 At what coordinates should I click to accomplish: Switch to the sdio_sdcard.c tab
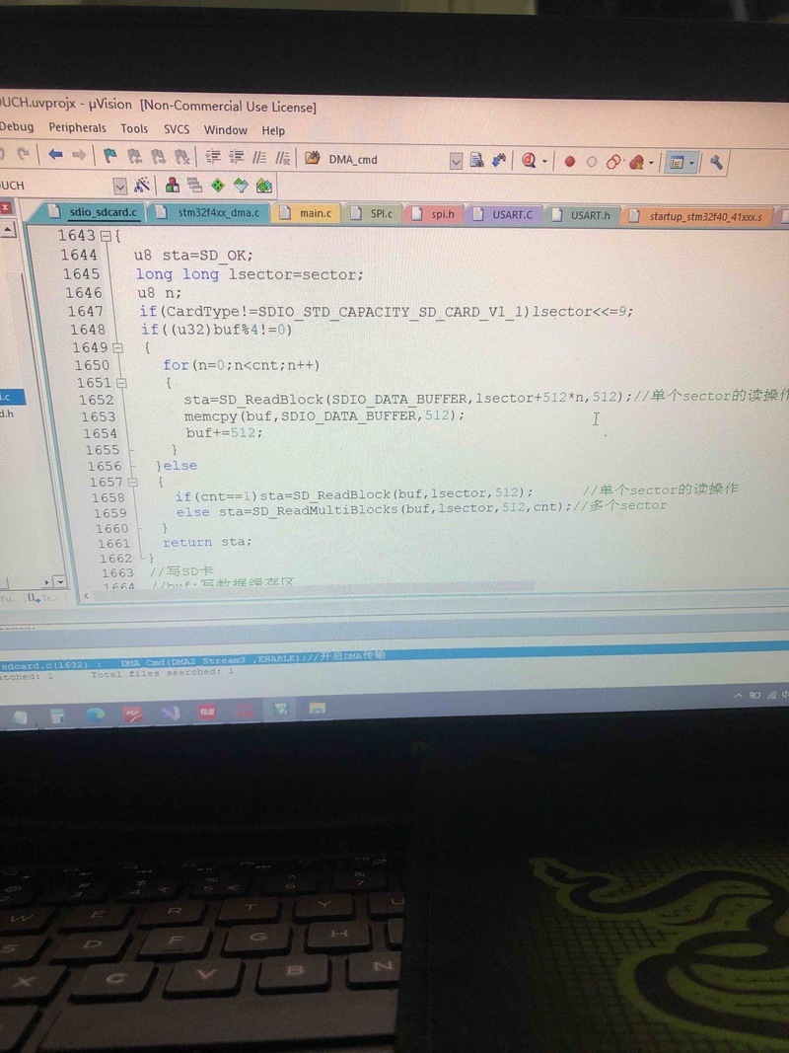[94, 212]
